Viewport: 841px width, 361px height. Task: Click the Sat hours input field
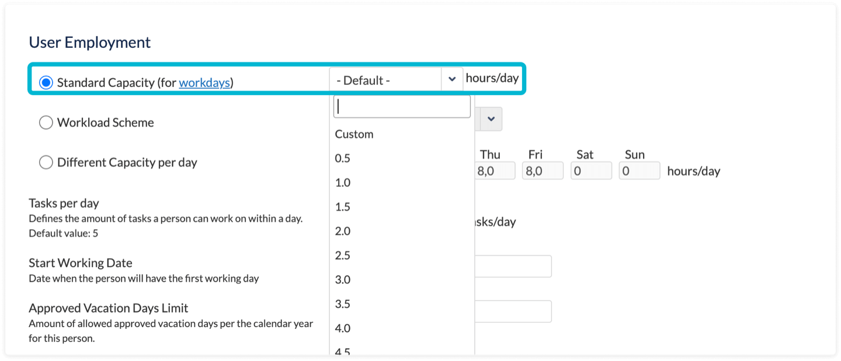click(591, 171)
